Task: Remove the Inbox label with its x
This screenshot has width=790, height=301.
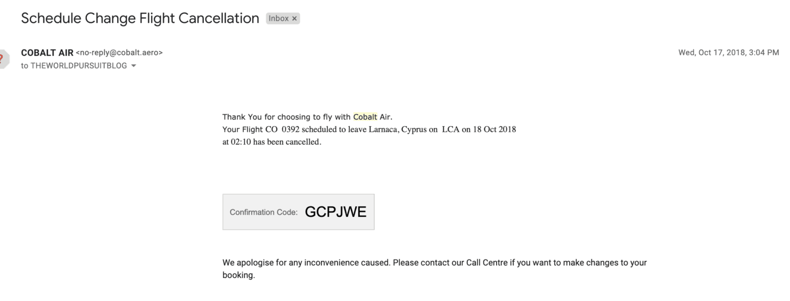Action: click(294, 19)
